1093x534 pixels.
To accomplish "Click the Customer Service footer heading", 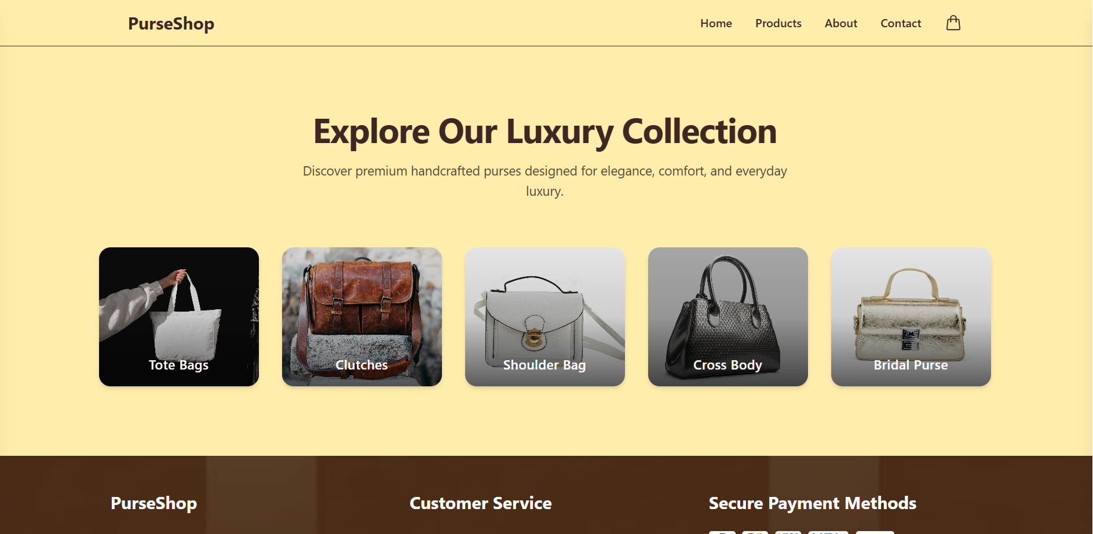I will click(x=481, y=503).
